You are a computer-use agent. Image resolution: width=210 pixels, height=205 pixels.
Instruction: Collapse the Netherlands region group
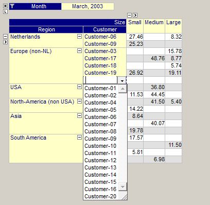79,36
